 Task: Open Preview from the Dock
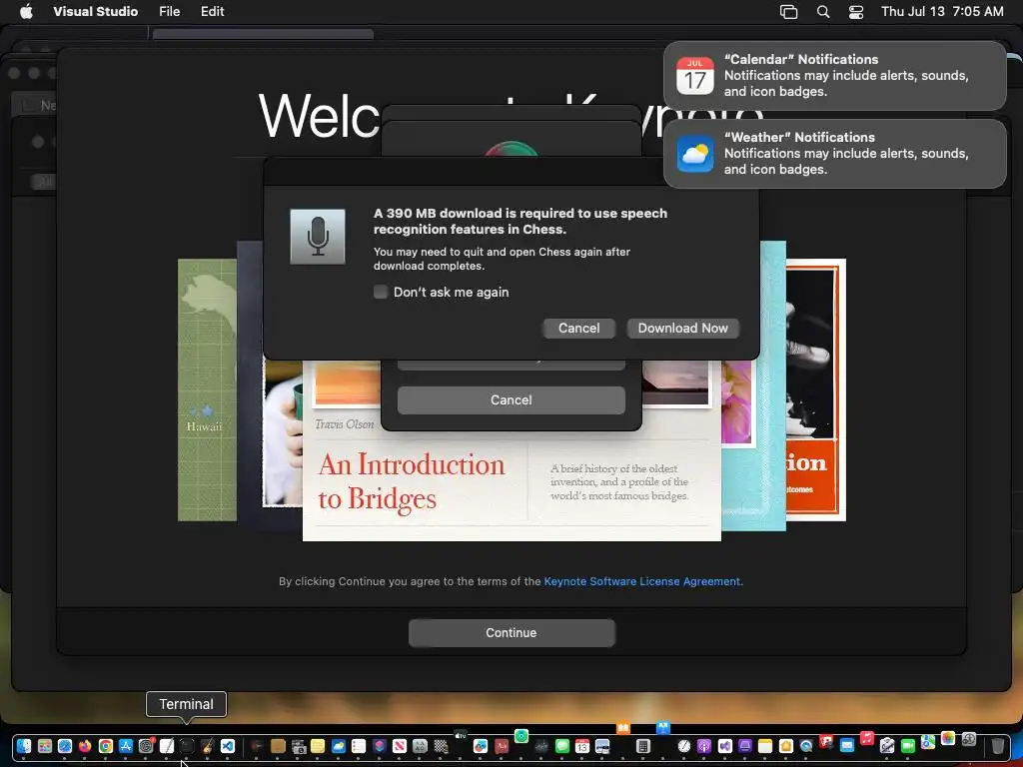[x=602, y=746]
